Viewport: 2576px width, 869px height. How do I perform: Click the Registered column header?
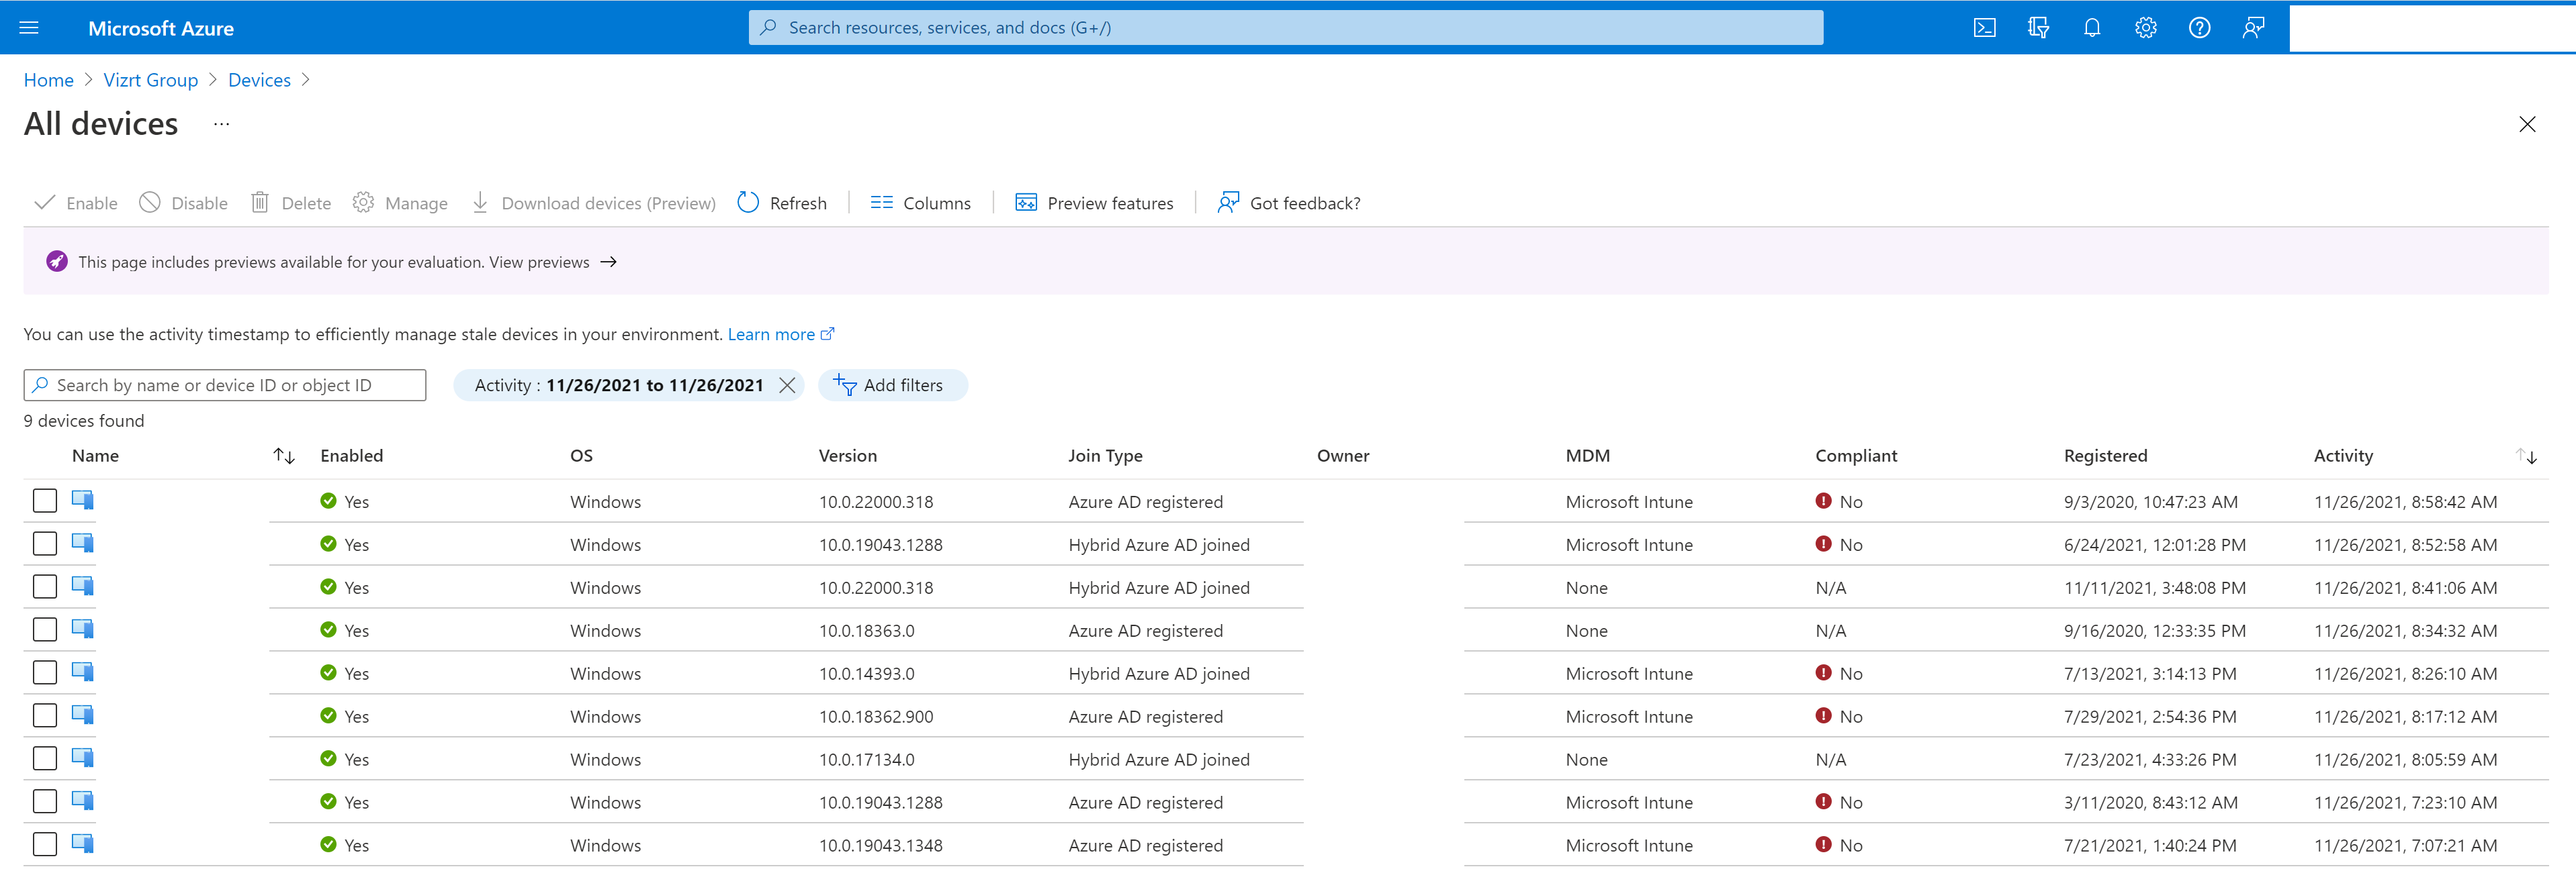point(2105,456)
